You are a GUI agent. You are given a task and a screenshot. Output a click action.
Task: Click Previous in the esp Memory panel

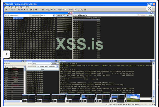(55, 63)
